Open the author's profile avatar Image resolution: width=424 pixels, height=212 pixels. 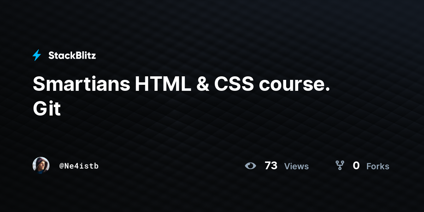pyautogui.click(x=41, y=165)
